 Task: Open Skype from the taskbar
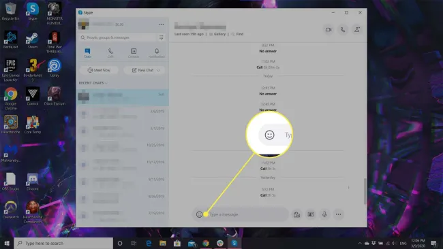234,243
